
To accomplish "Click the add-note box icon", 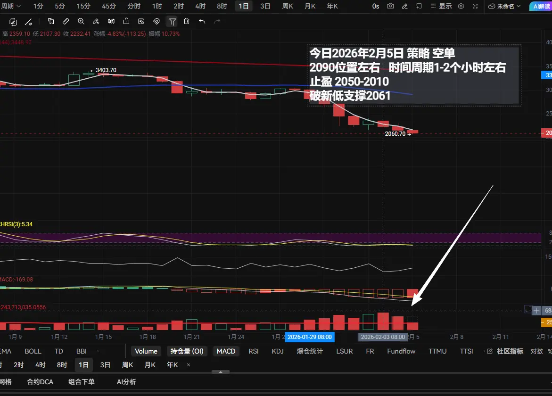I will coord(419,6).
